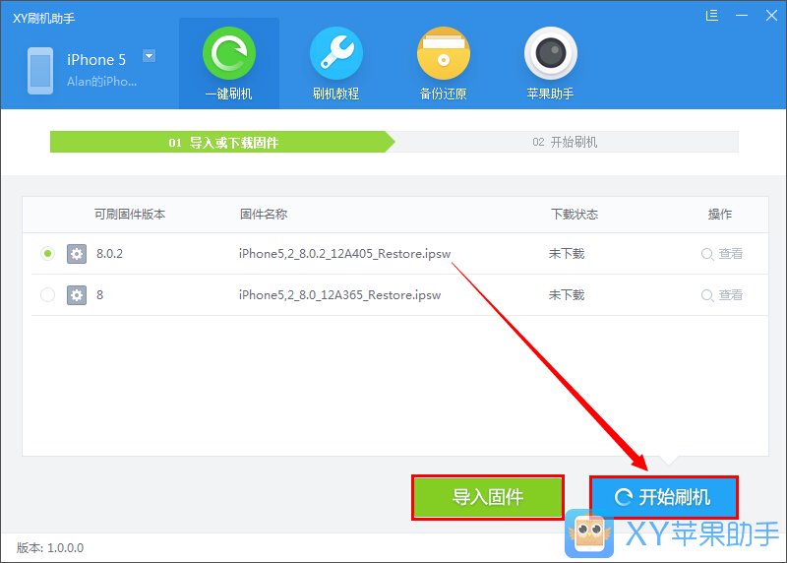Click the gear icon for firmware 8.0.2
Screen dimensions: 787x563
click(x=77, y=254)
